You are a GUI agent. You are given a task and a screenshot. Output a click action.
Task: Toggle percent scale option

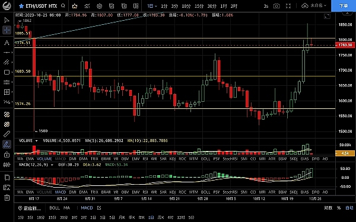339,208
